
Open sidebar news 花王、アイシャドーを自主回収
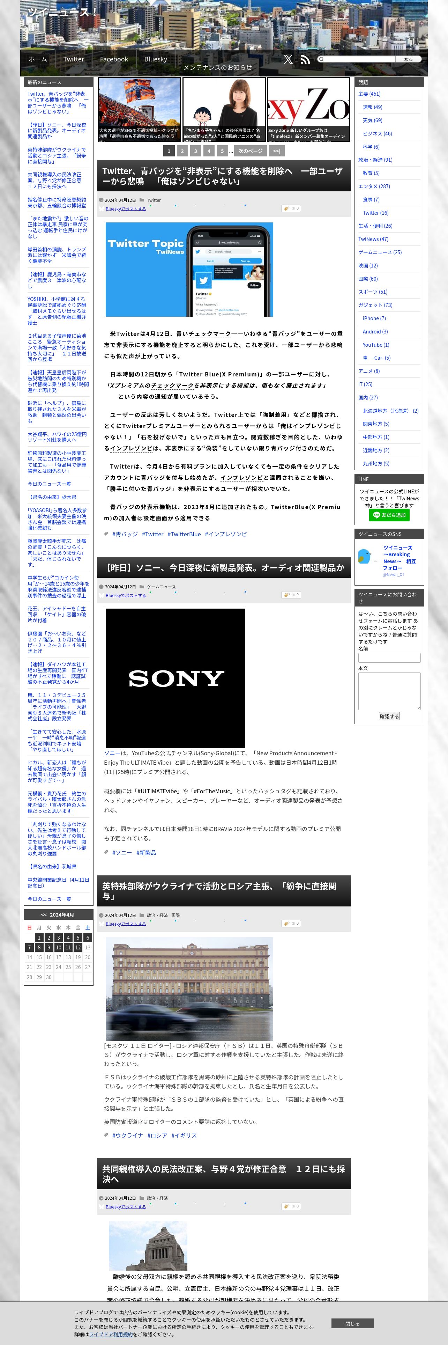pyautogui.click(x=57, y=614)
